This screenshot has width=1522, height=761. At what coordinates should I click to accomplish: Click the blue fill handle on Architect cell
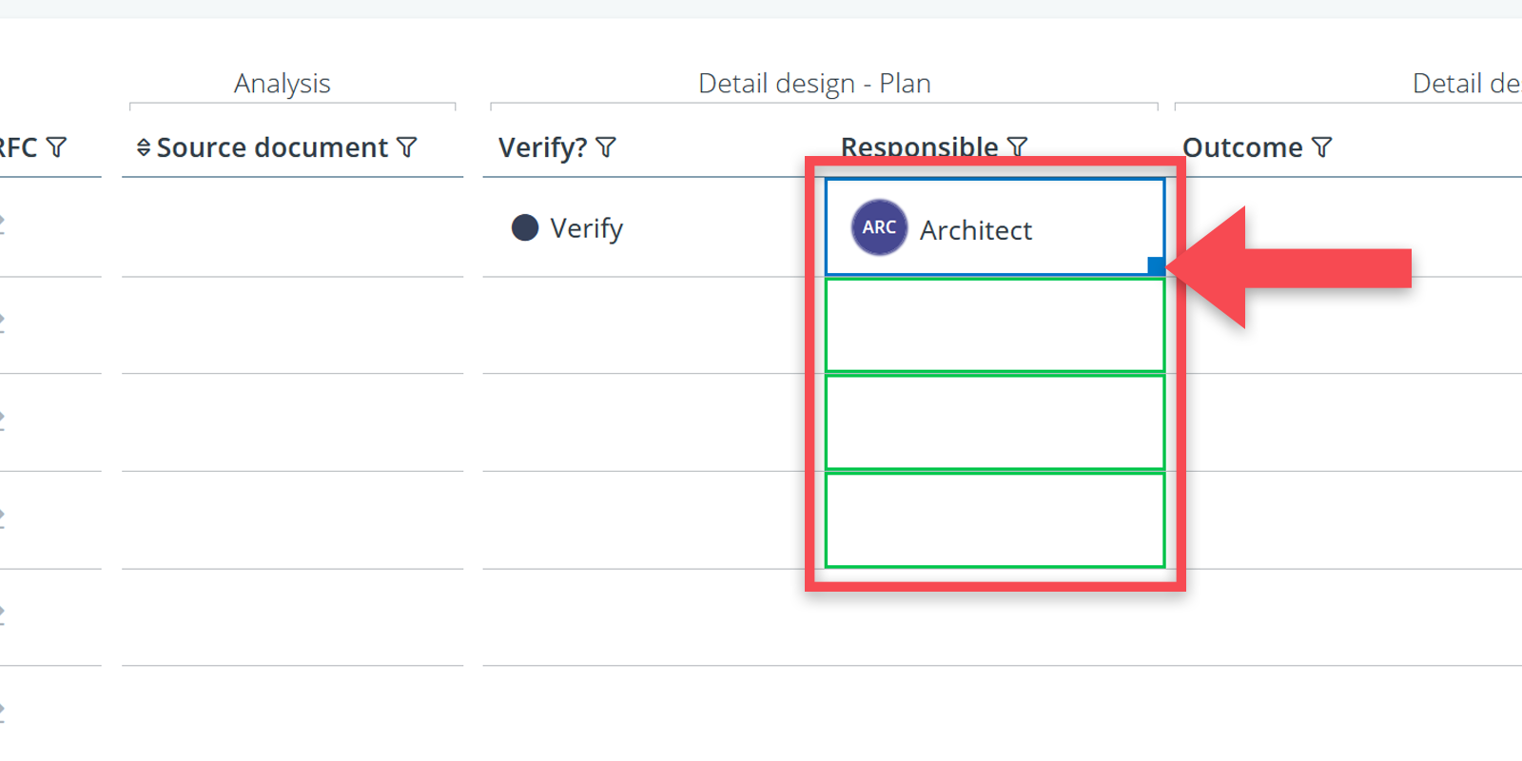click(x=1156, y=265)
